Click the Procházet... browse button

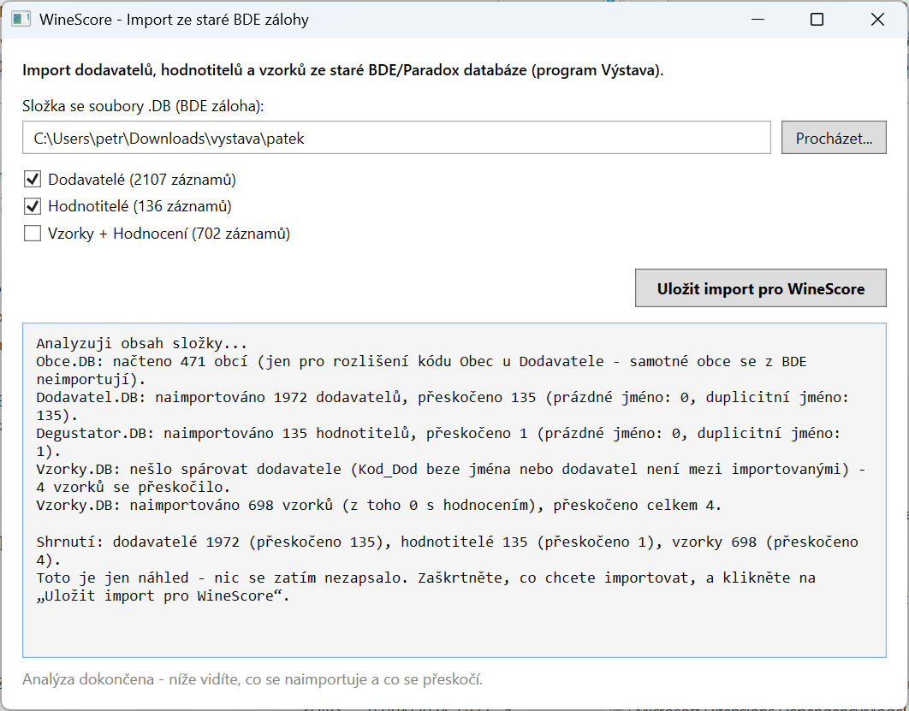pos(834,138)
